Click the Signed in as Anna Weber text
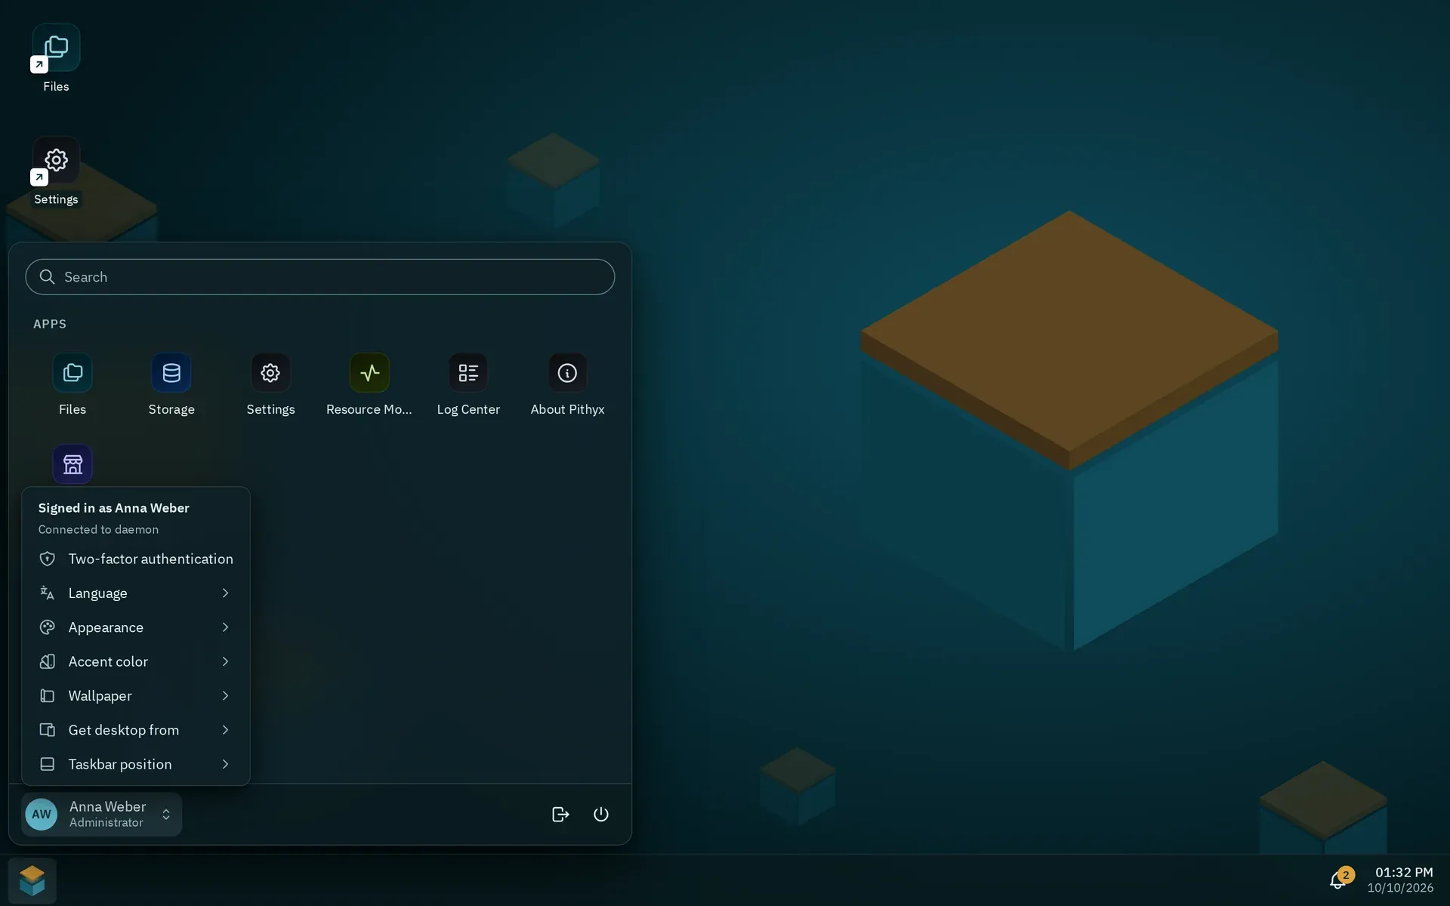This screenshot has height=906, width=1450. tap(114, 508)
